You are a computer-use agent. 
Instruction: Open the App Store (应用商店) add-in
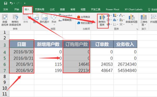click(84, 17)
